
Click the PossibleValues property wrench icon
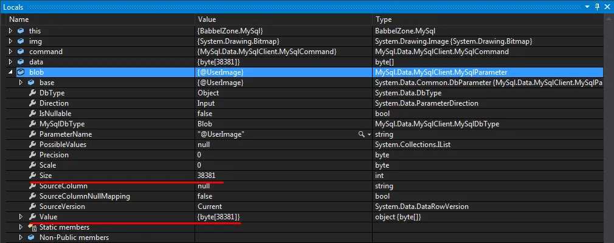click(x=32, y=145)
